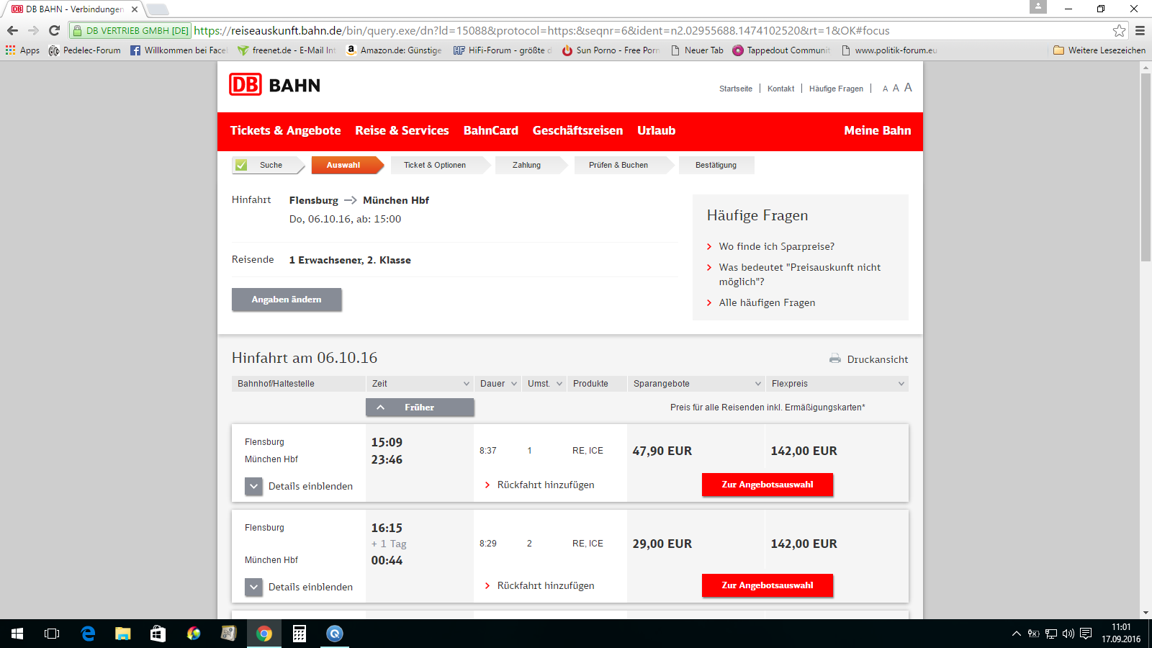Click Angaben ändern button
This screenshot has height=648, width=1152.
click(287, 300)
